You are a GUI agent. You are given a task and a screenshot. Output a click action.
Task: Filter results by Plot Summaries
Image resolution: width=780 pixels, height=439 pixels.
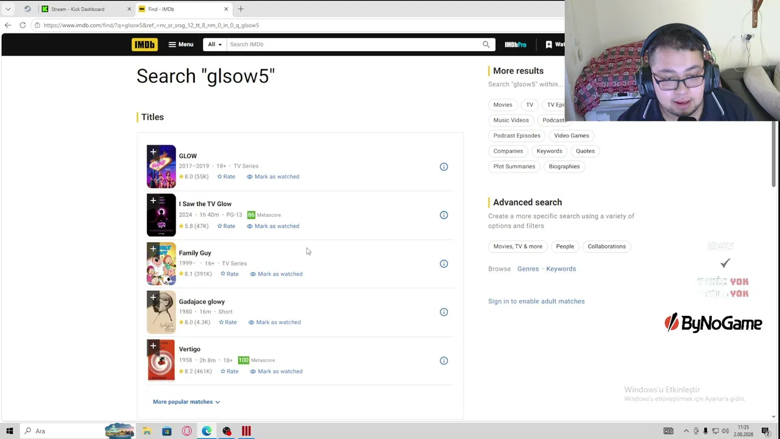514,166
